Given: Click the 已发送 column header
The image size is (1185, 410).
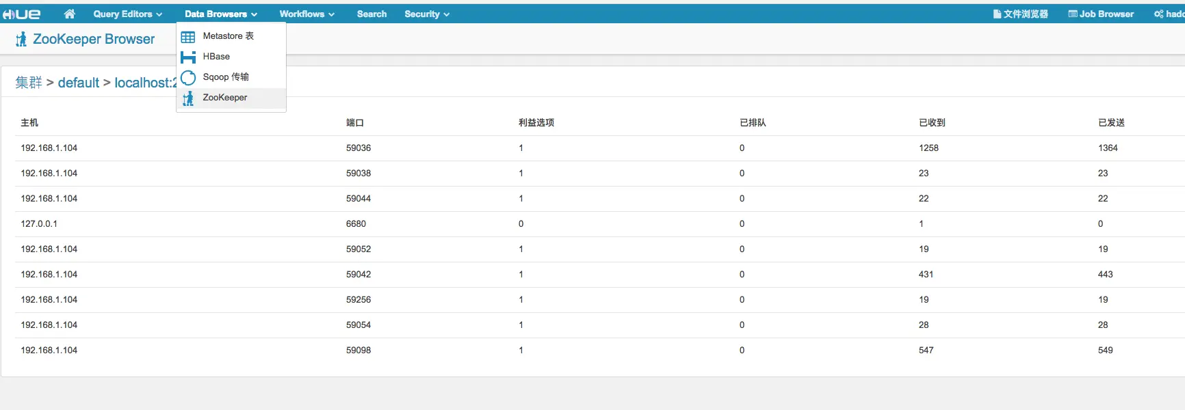Looking at the screenshot, I should (x=1111, y=123).
